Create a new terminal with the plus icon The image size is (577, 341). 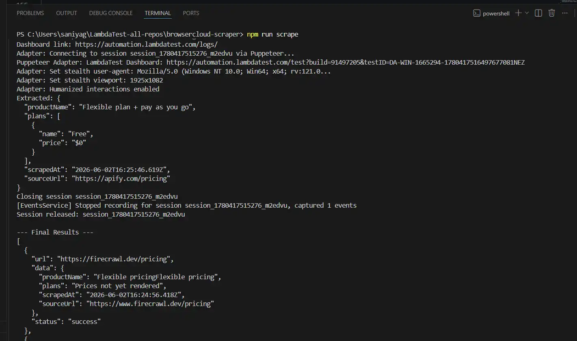tap(518, 13)
